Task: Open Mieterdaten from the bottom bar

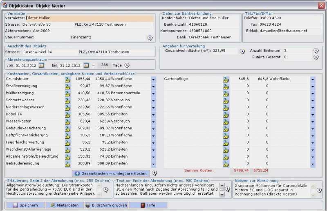Action: pos(64,205)
